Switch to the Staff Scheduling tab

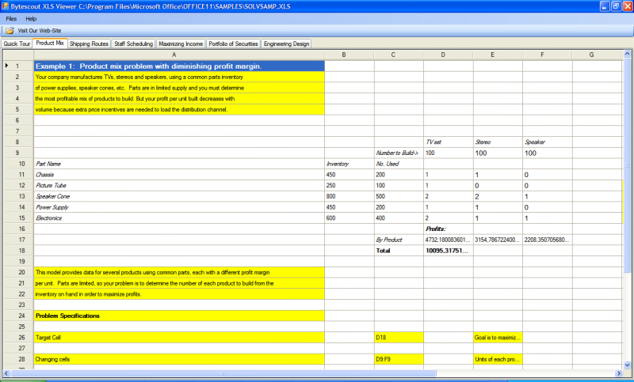tap(133, 44)
